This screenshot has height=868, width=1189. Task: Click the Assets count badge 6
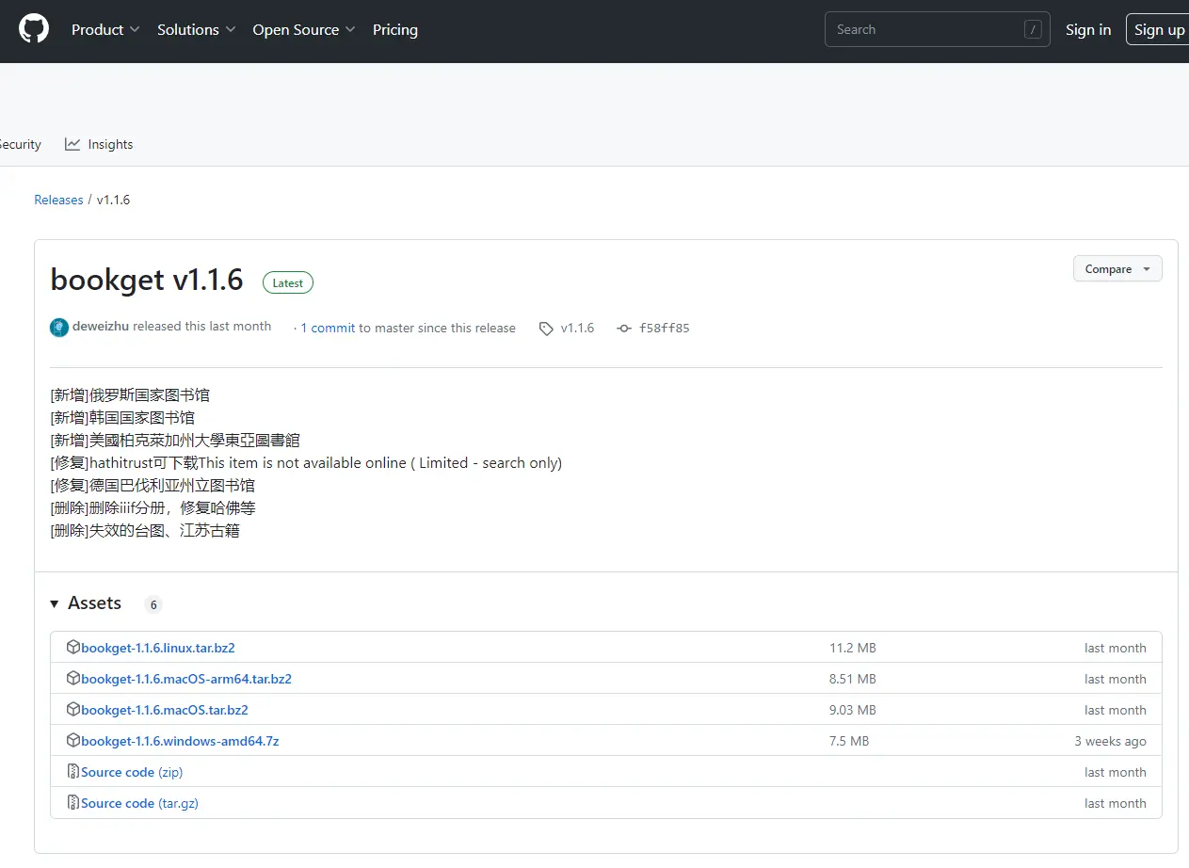click(x=153, y=604)
